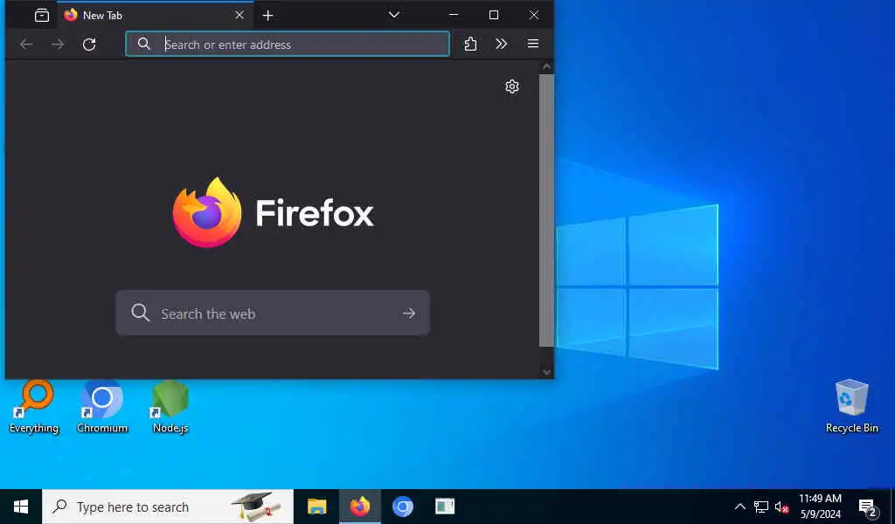Open Chromium from the taskbar
Screen dimensions: 895x524
402,507
